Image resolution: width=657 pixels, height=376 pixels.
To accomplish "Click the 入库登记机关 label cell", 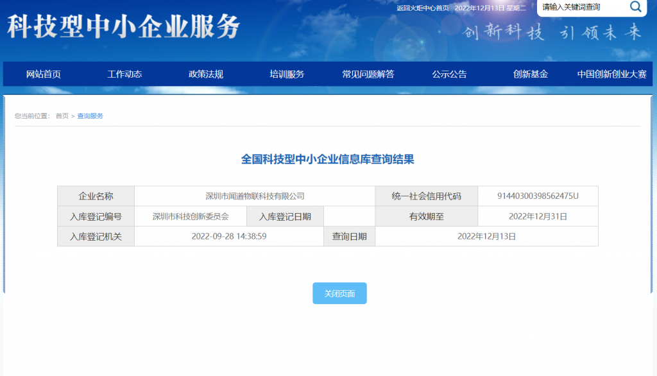I will (x=96, y=236).
